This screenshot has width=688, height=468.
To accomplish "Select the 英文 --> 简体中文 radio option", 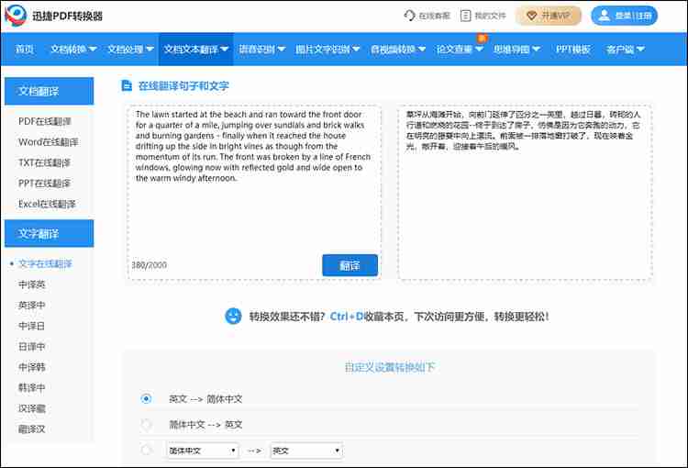I will (x=147, y=399).
